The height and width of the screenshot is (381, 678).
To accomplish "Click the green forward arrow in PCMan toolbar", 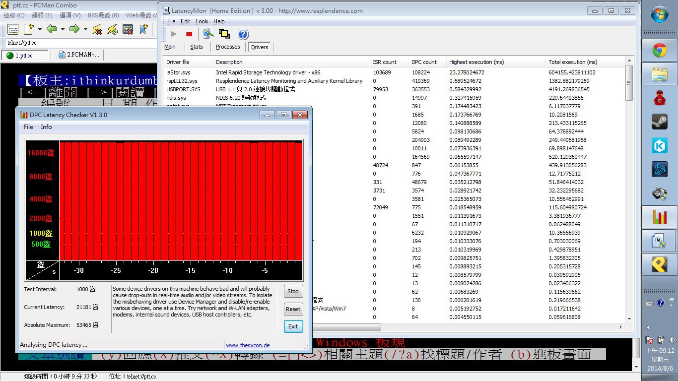I will [x=74, y=29].
